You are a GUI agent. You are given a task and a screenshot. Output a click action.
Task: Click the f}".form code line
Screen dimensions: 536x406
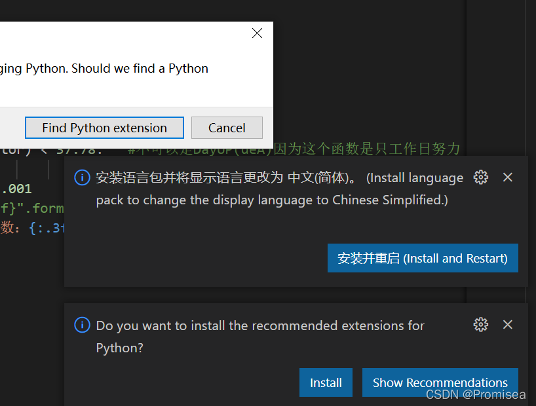(32, 208)
